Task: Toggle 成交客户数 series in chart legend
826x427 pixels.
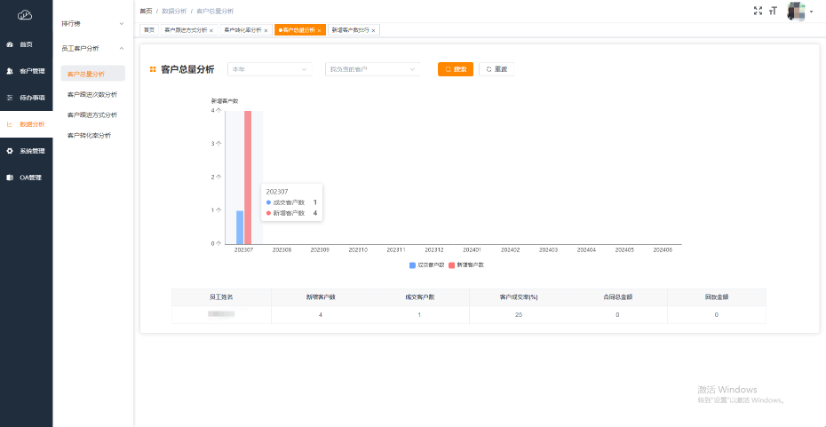Action: click(425, 265)
